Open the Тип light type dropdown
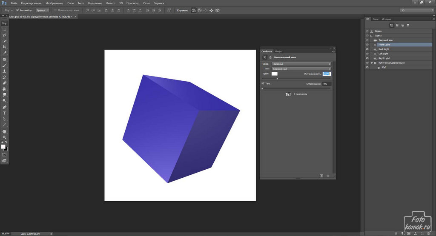 pos(301,68)
